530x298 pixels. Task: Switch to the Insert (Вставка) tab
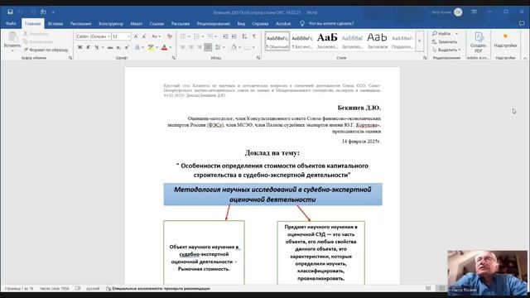tap(55, 24)
